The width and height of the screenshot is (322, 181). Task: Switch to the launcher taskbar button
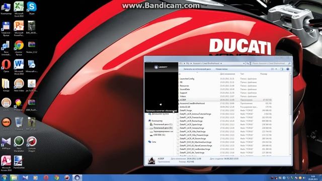tap(77, 177)
